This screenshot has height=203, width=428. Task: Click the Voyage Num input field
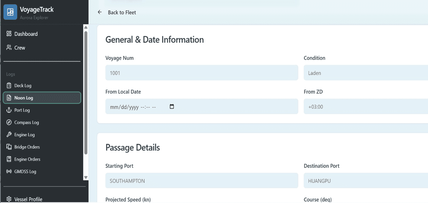pyautogui.click(x=202, y=73)
